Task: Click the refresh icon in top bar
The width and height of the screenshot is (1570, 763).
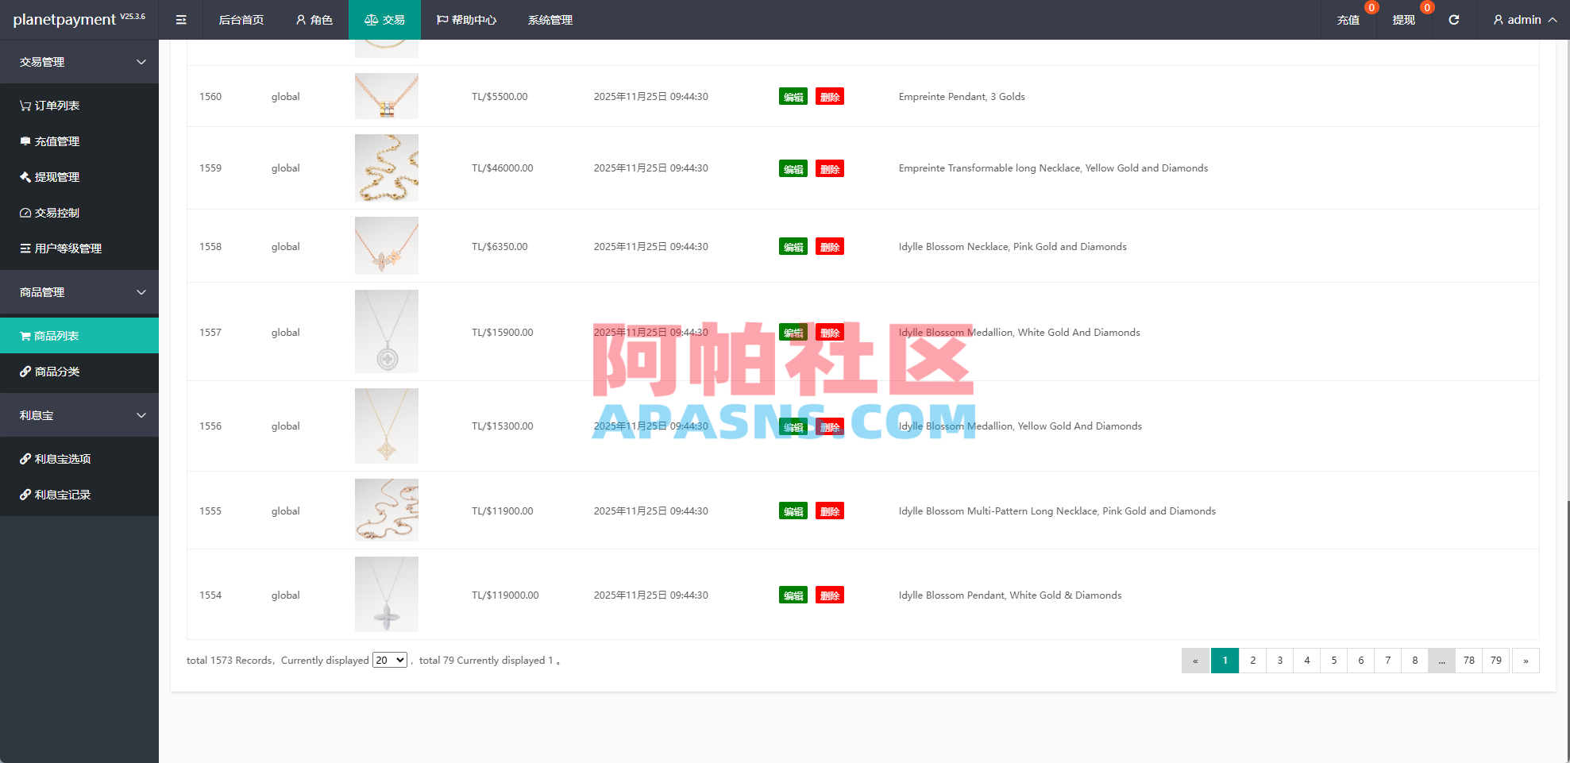Action: click(x=1453, y=20)
